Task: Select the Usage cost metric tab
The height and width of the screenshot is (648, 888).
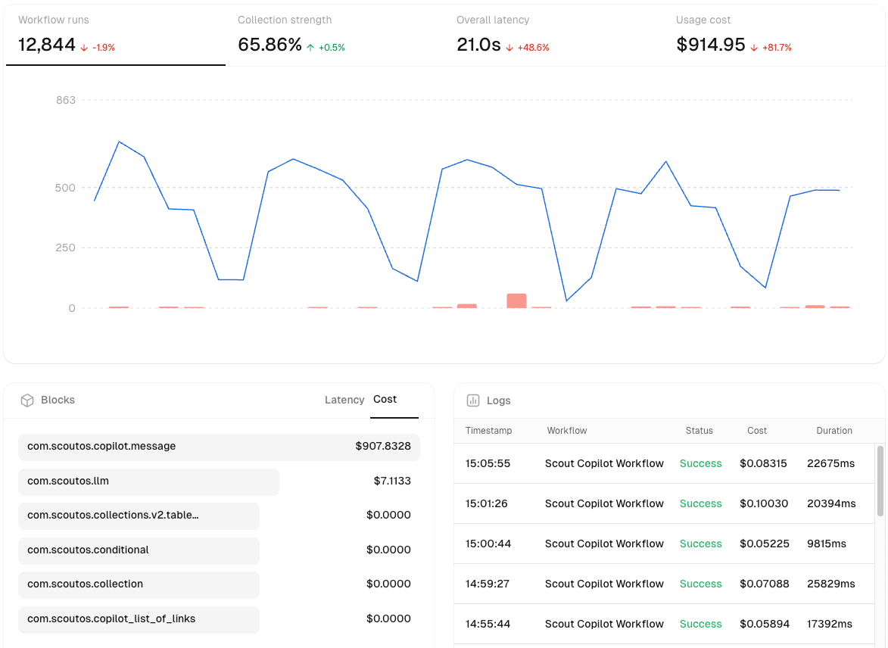Action: pyautogui.click(x=773, y=36)
